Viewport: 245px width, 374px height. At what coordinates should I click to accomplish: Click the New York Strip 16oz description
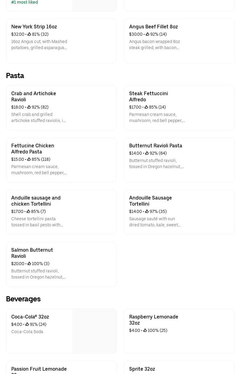pyautogui.click(x=39, y=45)
